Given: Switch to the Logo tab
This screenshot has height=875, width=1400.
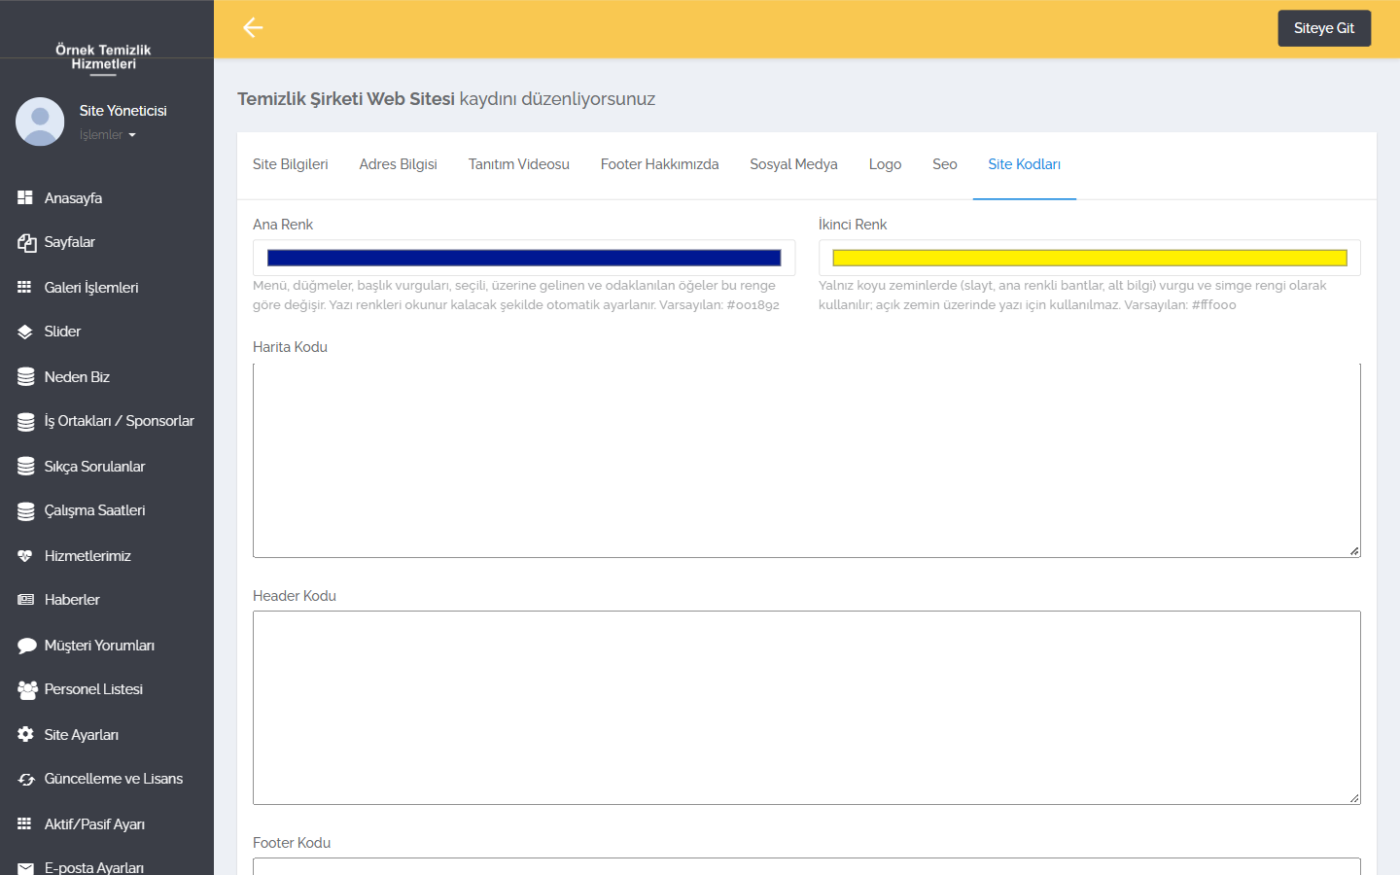Looking at the screenshot, I should coord(886,164).
